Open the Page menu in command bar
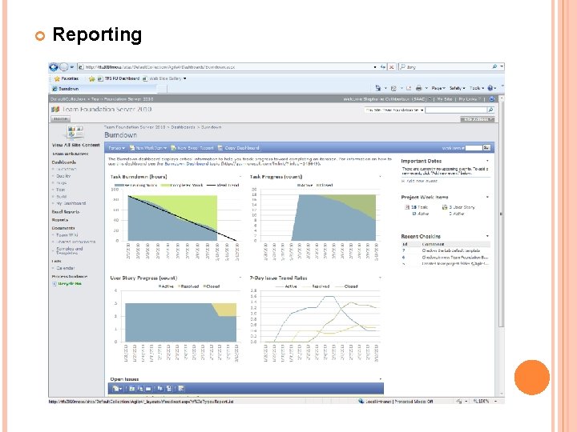This screenshot has width=577, height=432. click(438, 88)
